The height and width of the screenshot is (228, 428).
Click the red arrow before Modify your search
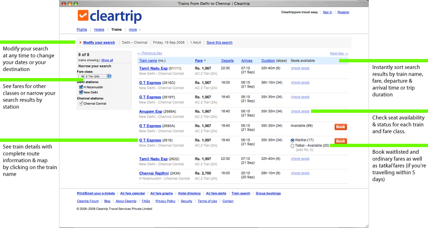[x=80, y=42]
